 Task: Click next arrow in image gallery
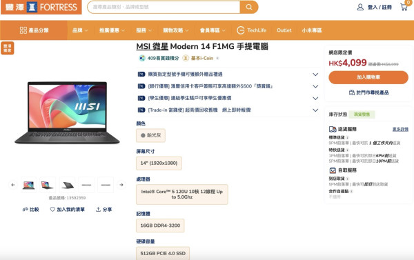tap(121, 185)
